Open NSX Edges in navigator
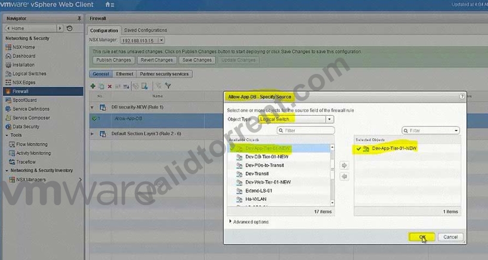Image resolution: width=488 pixels, height=260 pixels. (x=24, y=82)
